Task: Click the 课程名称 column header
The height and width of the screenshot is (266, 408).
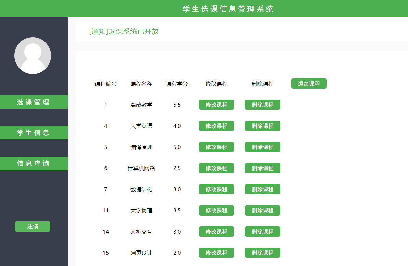Action: 141,84
